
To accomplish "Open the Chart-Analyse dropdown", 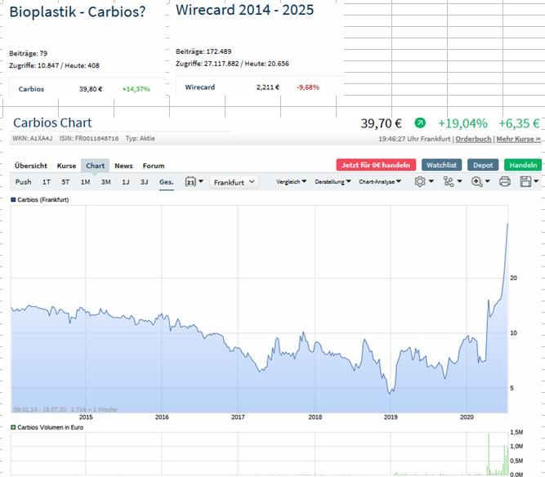I will [x=380, y=181].
